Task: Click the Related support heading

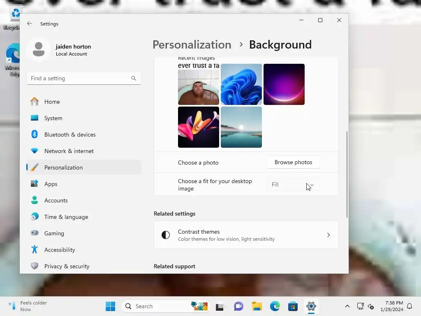Action: point(174,266)
